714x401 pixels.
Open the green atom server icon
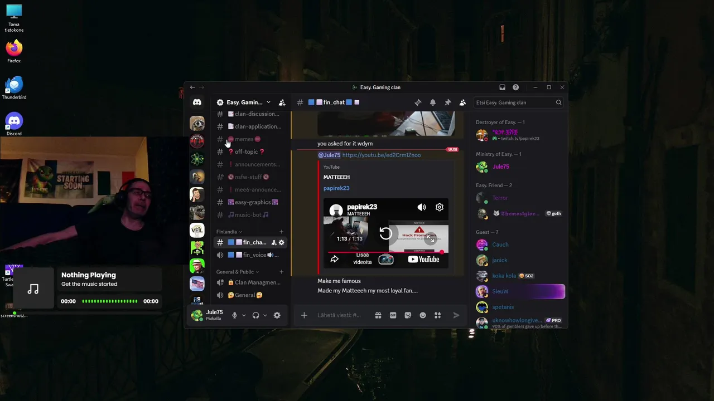click(197, 159)
